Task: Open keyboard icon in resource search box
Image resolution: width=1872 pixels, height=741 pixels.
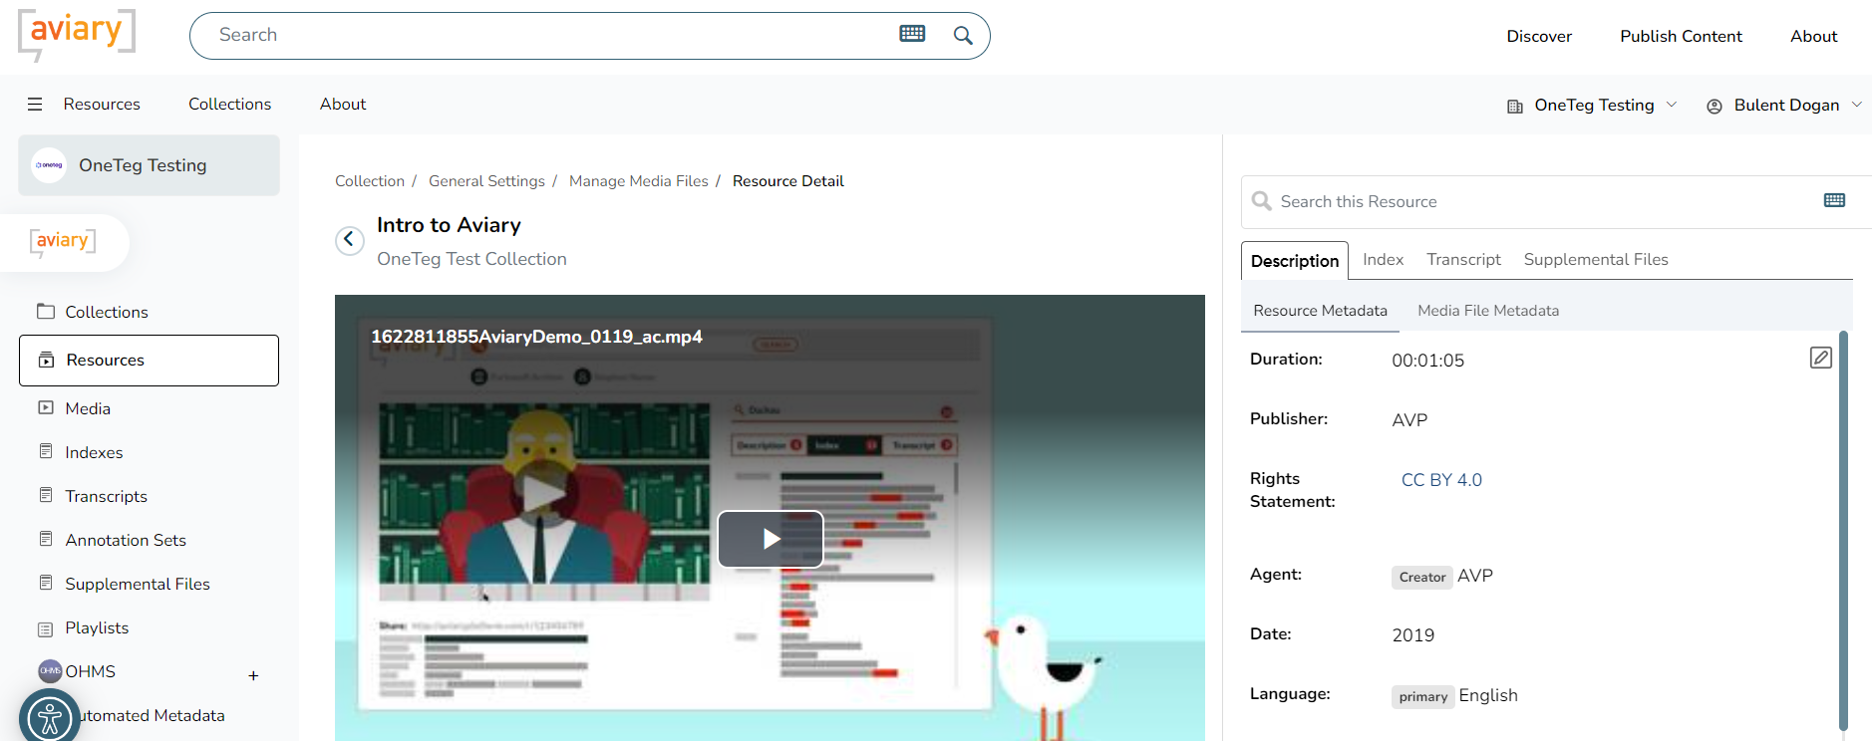Action: [1833, 200]
